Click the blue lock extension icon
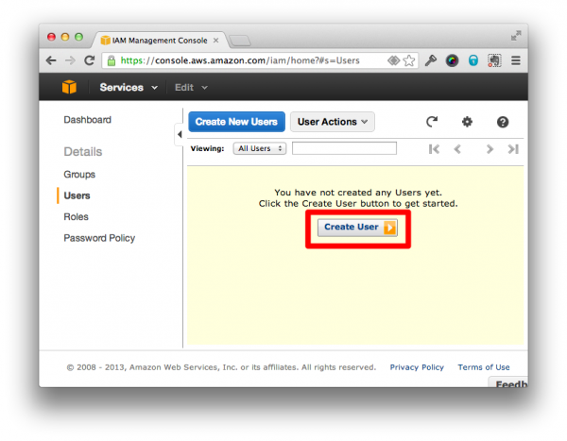 pos(473,60)
